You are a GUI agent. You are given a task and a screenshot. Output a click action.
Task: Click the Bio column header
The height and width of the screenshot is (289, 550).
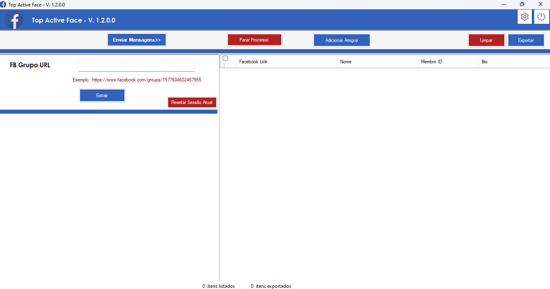514,62
